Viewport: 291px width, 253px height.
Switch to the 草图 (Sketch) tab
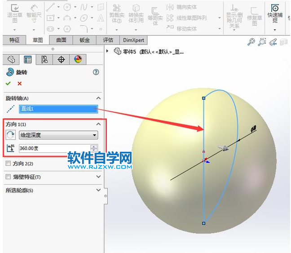38,40
